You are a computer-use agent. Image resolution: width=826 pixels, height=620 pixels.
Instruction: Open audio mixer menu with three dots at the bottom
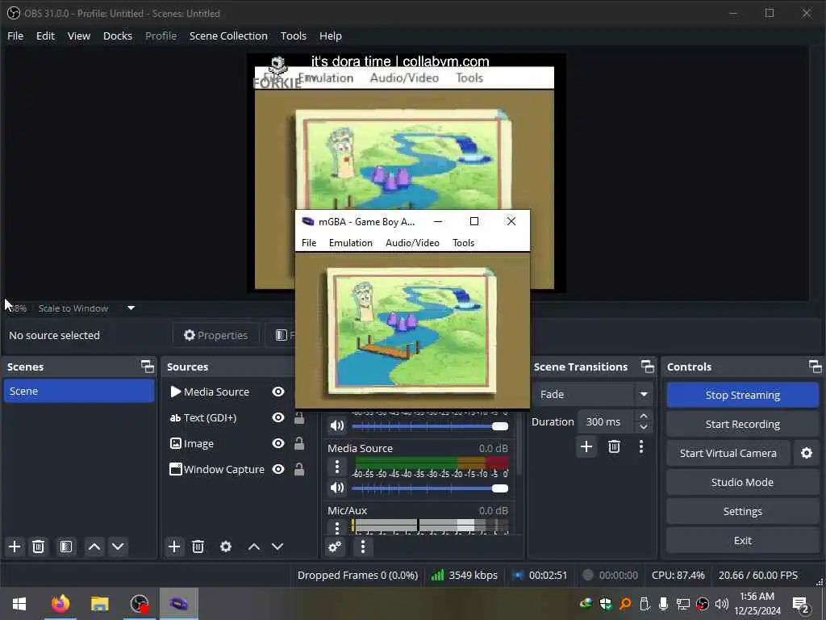[x=363, y=547]
